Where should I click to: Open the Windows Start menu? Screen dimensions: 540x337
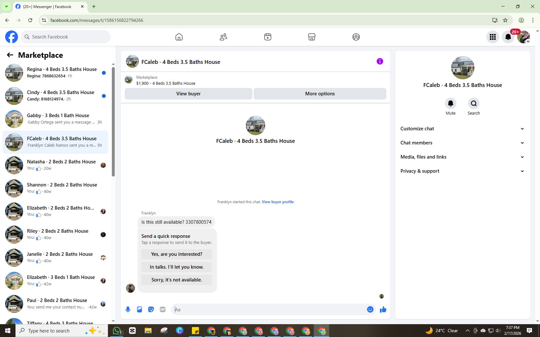point(8,331)
